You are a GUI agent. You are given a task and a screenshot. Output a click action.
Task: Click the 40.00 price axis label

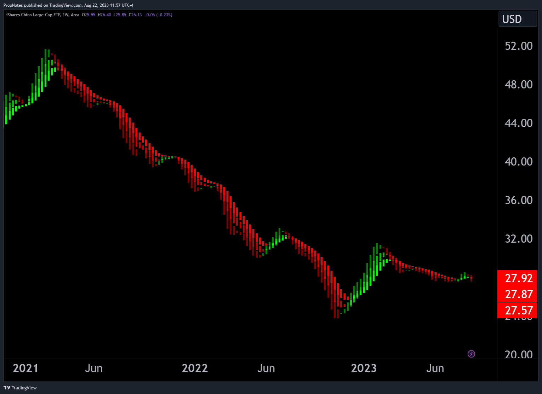click(x=519, y=162)
